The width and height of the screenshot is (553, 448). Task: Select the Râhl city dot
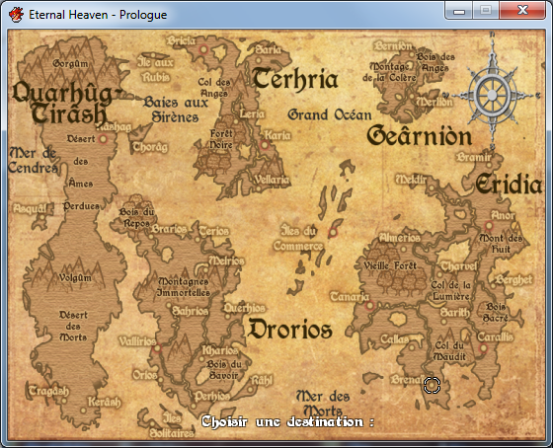coord(250,390)
